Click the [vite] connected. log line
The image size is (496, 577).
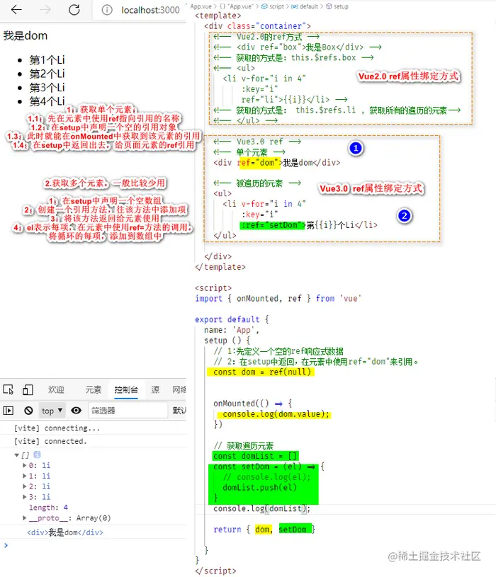50,441
